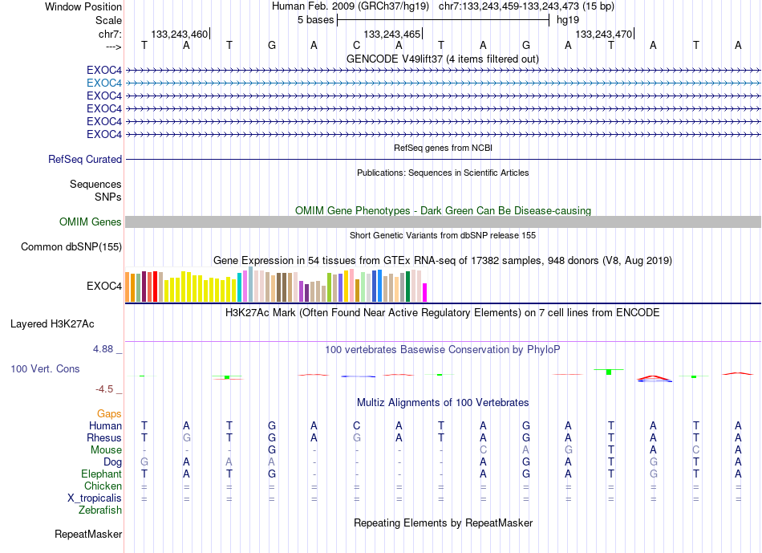This screenshot has width=762, height=553.
Task: Open the 100 Vert. Cons track label
Action: point(45,369)
